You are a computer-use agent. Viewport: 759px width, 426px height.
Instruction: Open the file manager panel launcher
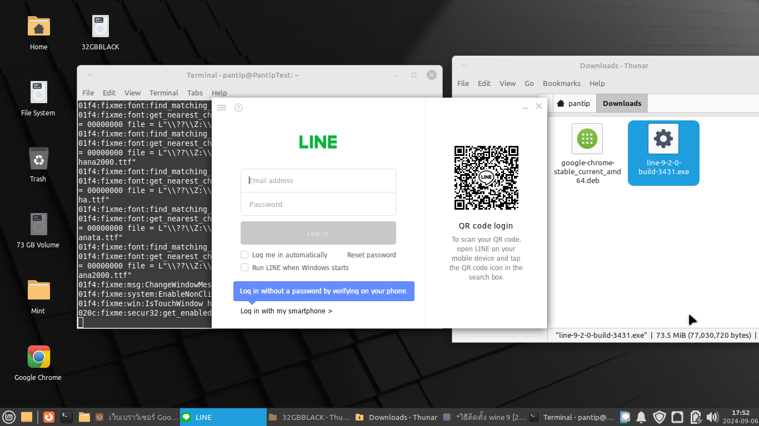84,417
